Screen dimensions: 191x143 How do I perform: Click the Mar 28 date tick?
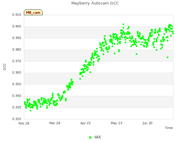coord(55,123)
